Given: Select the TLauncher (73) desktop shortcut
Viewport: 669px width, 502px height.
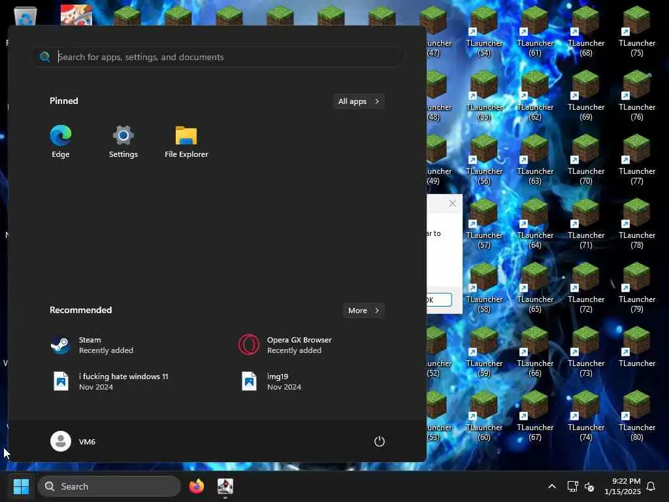Looking at the screenshot, I should (x=586, y=351).
